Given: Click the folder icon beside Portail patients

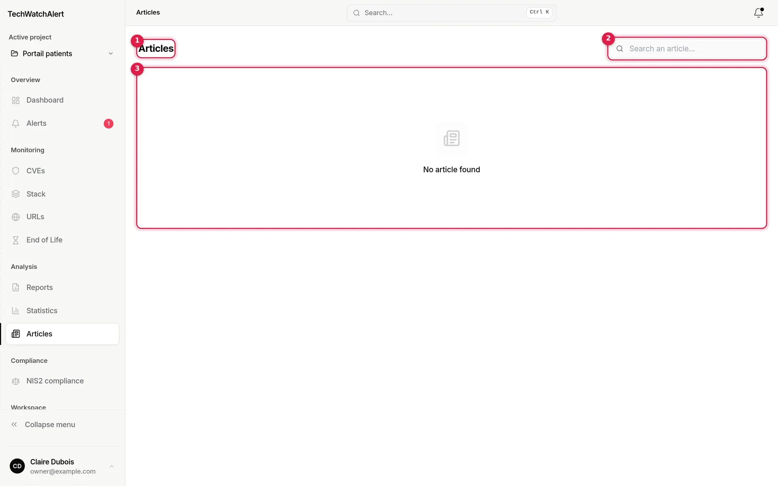Looking at the screenshot, I should tap(15, 53).
